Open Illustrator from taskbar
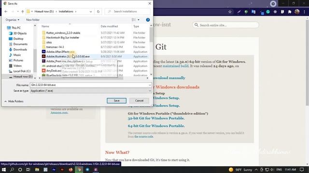 [x=62, y=170]
